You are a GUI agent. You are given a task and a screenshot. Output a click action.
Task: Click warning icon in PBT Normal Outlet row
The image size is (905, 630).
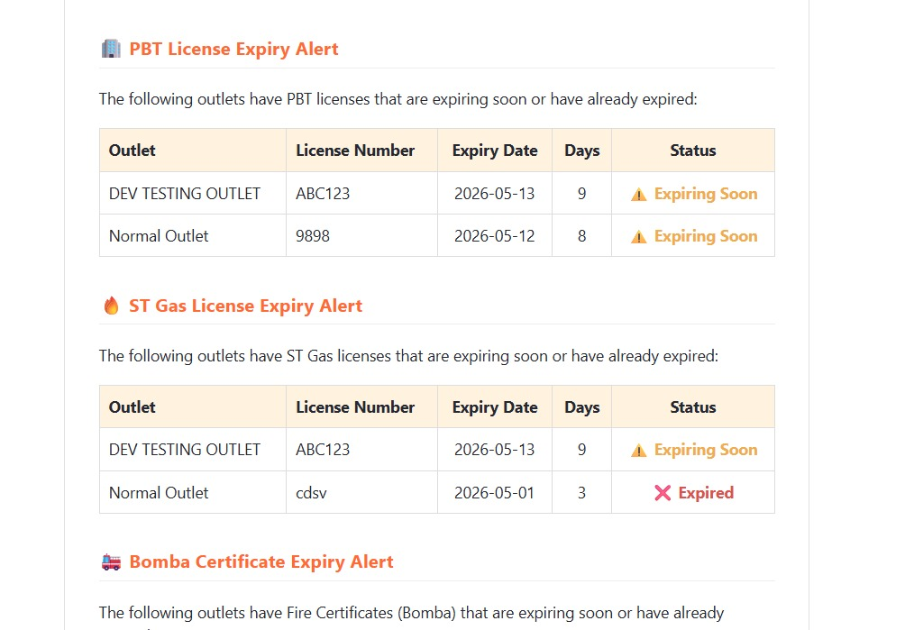tap(638, 237)
